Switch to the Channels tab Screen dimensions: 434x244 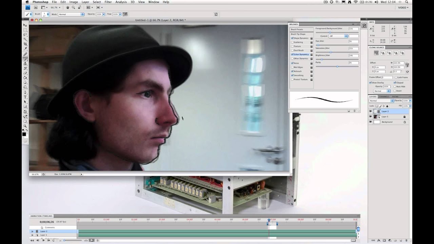click(384, 97)
